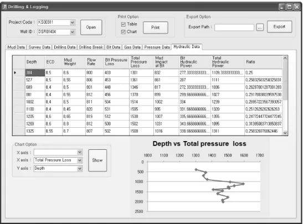Click the Print button

156,28
